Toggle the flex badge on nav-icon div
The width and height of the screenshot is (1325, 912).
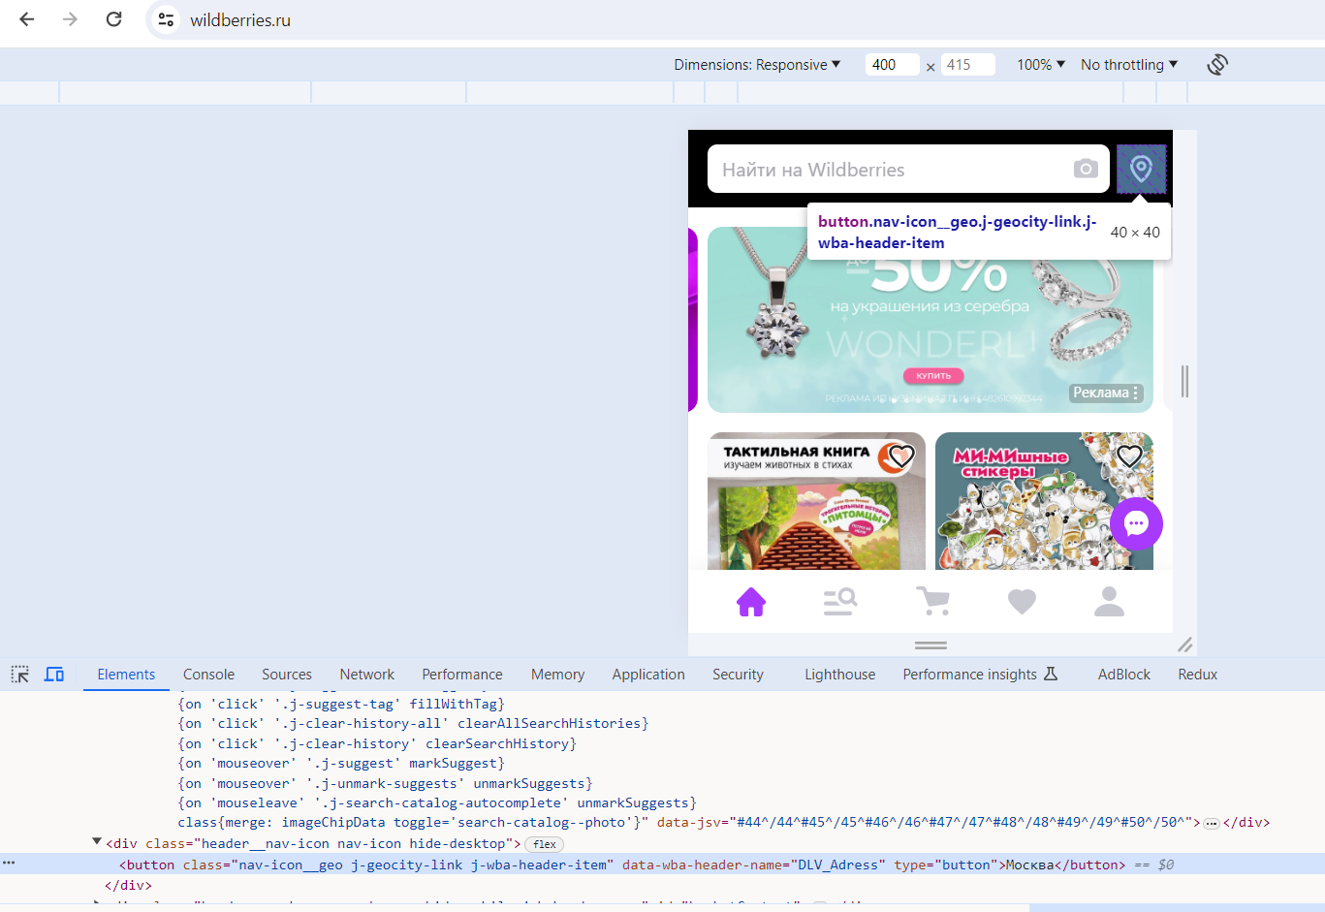545,844
